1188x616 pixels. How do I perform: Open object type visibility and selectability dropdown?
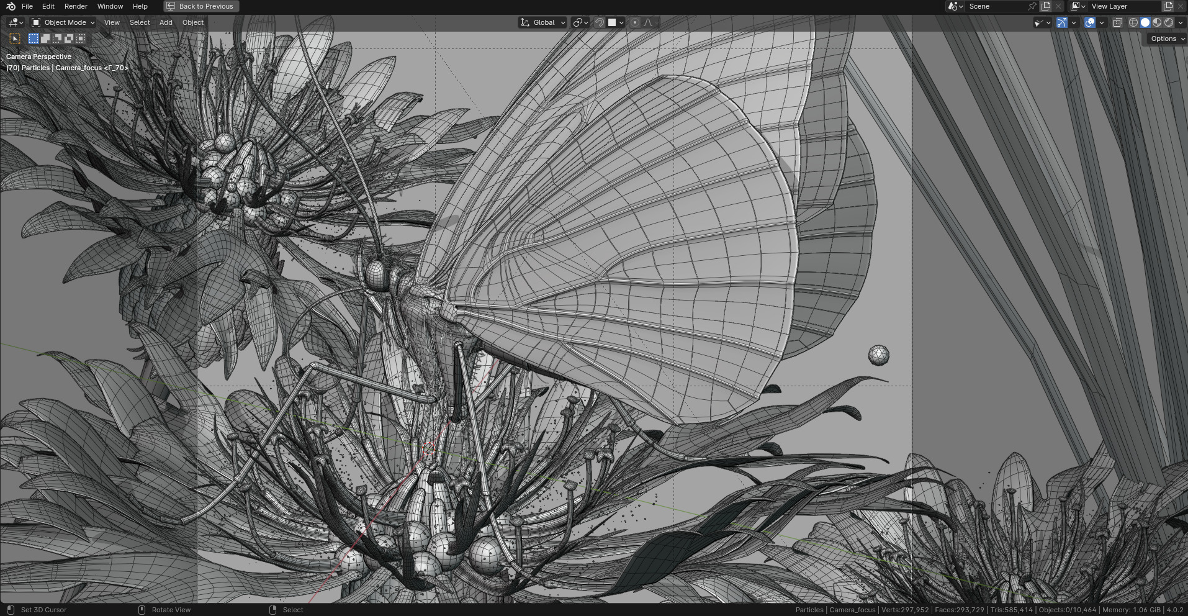[x=1042, y=22]
